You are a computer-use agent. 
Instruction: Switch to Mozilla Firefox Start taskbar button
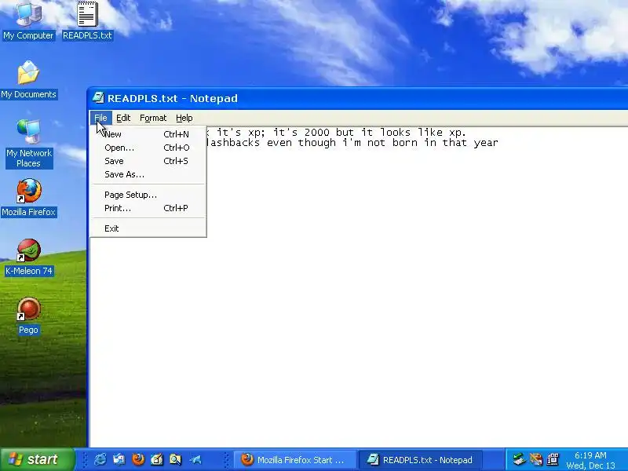tap(294, 459)
